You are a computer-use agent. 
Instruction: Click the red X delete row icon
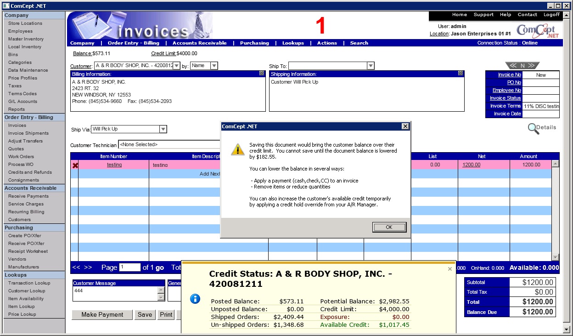coord(75,165)
